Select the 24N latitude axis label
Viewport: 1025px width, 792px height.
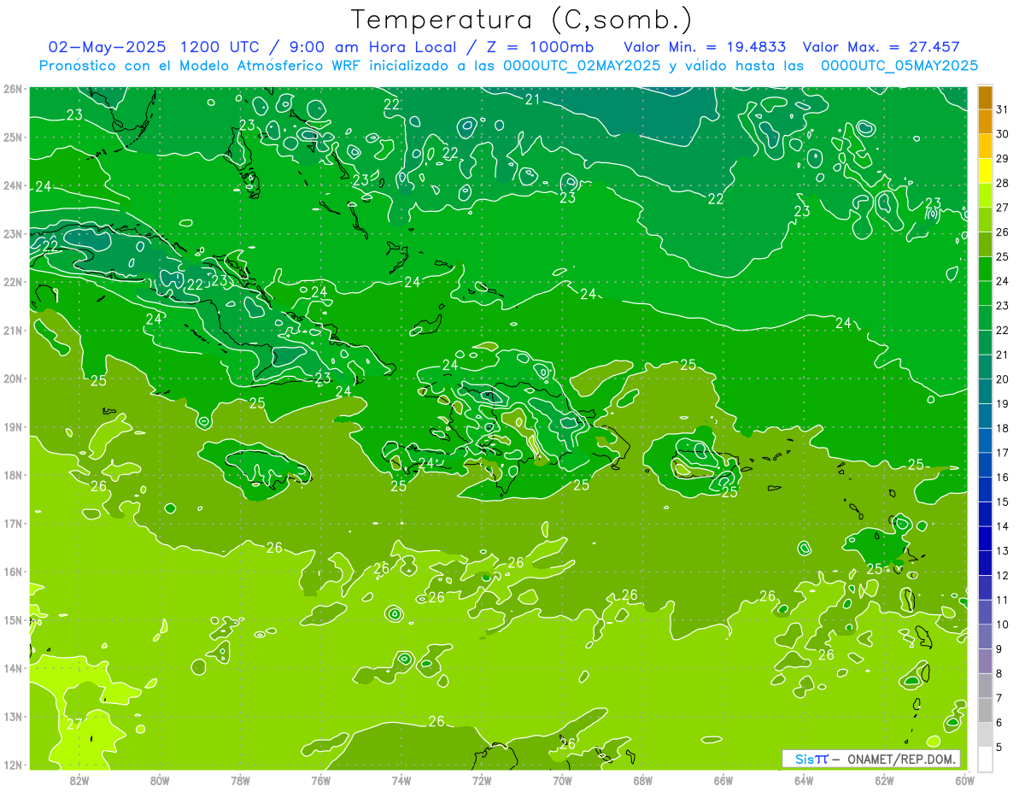[12, 185]
